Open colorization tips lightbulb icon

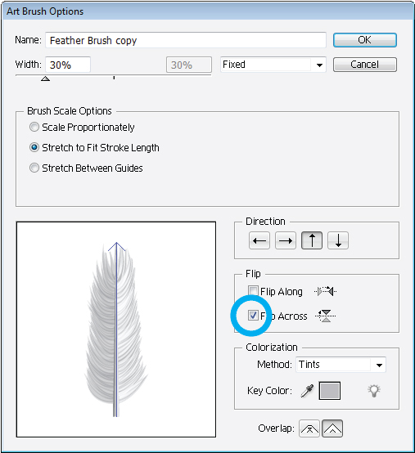(x=374, y=391)
